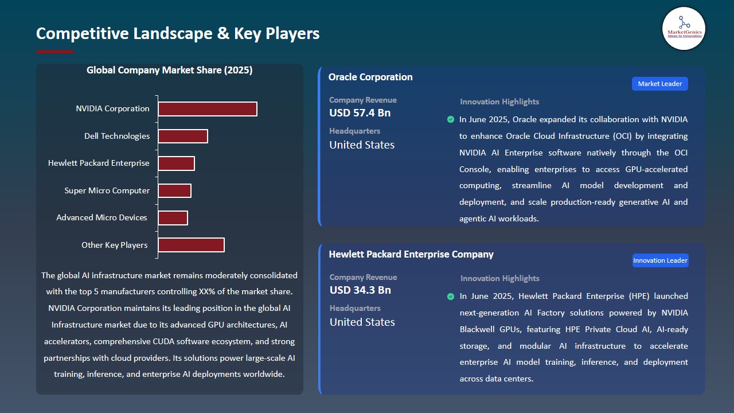
Task: Click Company Revenue label in Hewlett Packard card
Action: [363, 277]
